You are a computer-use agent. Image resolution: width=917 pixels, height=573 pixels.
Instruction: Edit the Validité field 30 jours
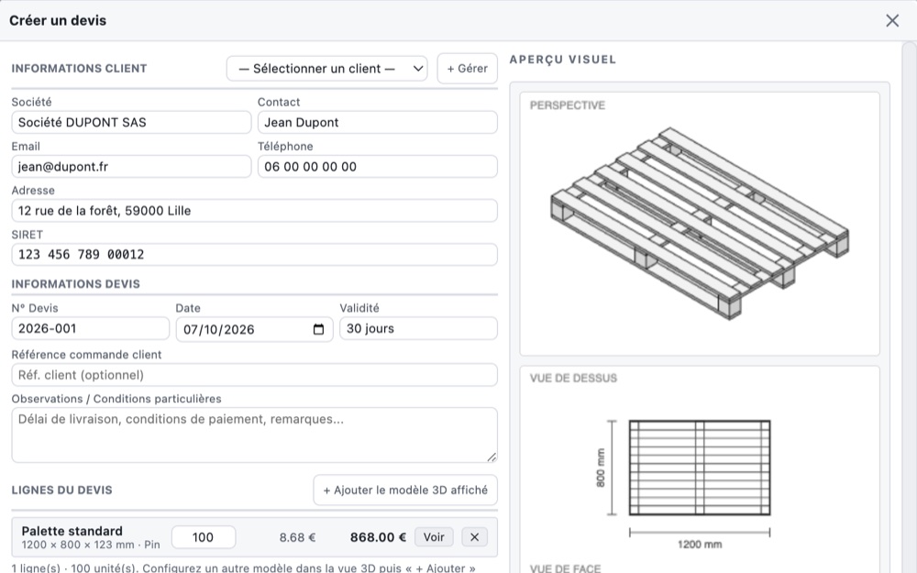pyautogui.click(x=419, y=328)
